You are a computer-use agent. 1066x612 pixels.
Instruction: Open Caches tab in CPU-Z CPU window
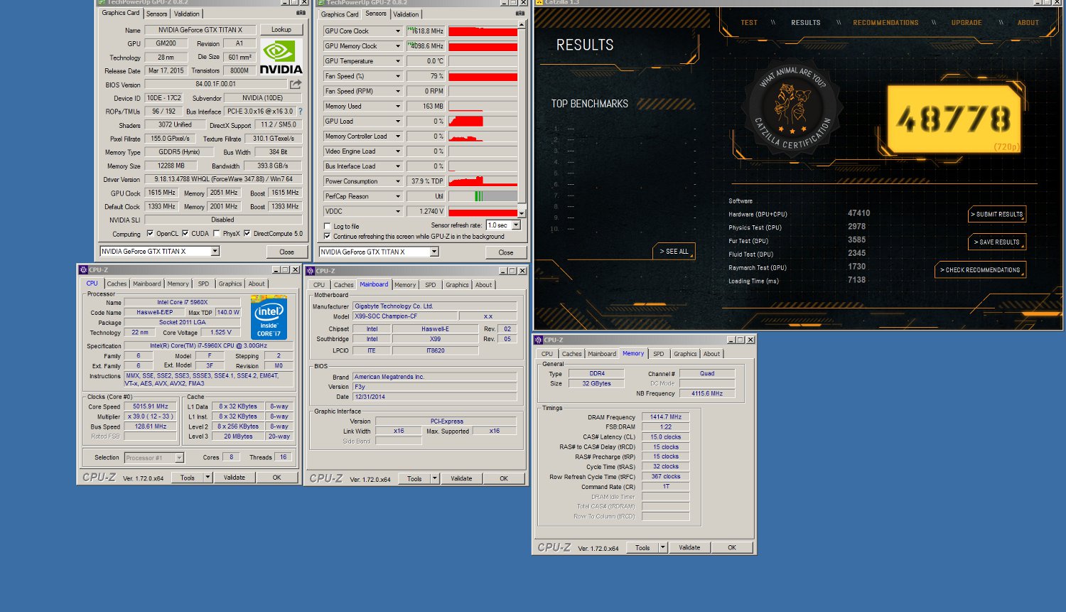click(x=117, y=284)
